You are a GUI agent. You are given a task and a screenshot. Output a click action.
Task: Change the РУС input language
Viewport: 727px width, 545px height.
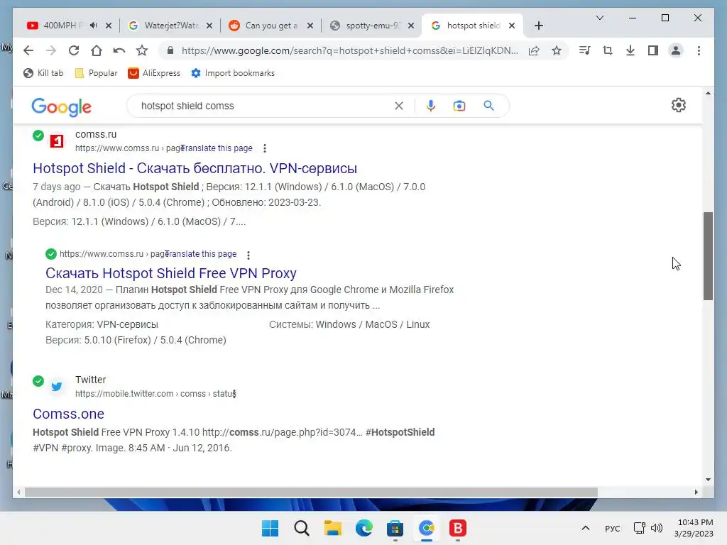pyautogui.click(x=613, y=529)
